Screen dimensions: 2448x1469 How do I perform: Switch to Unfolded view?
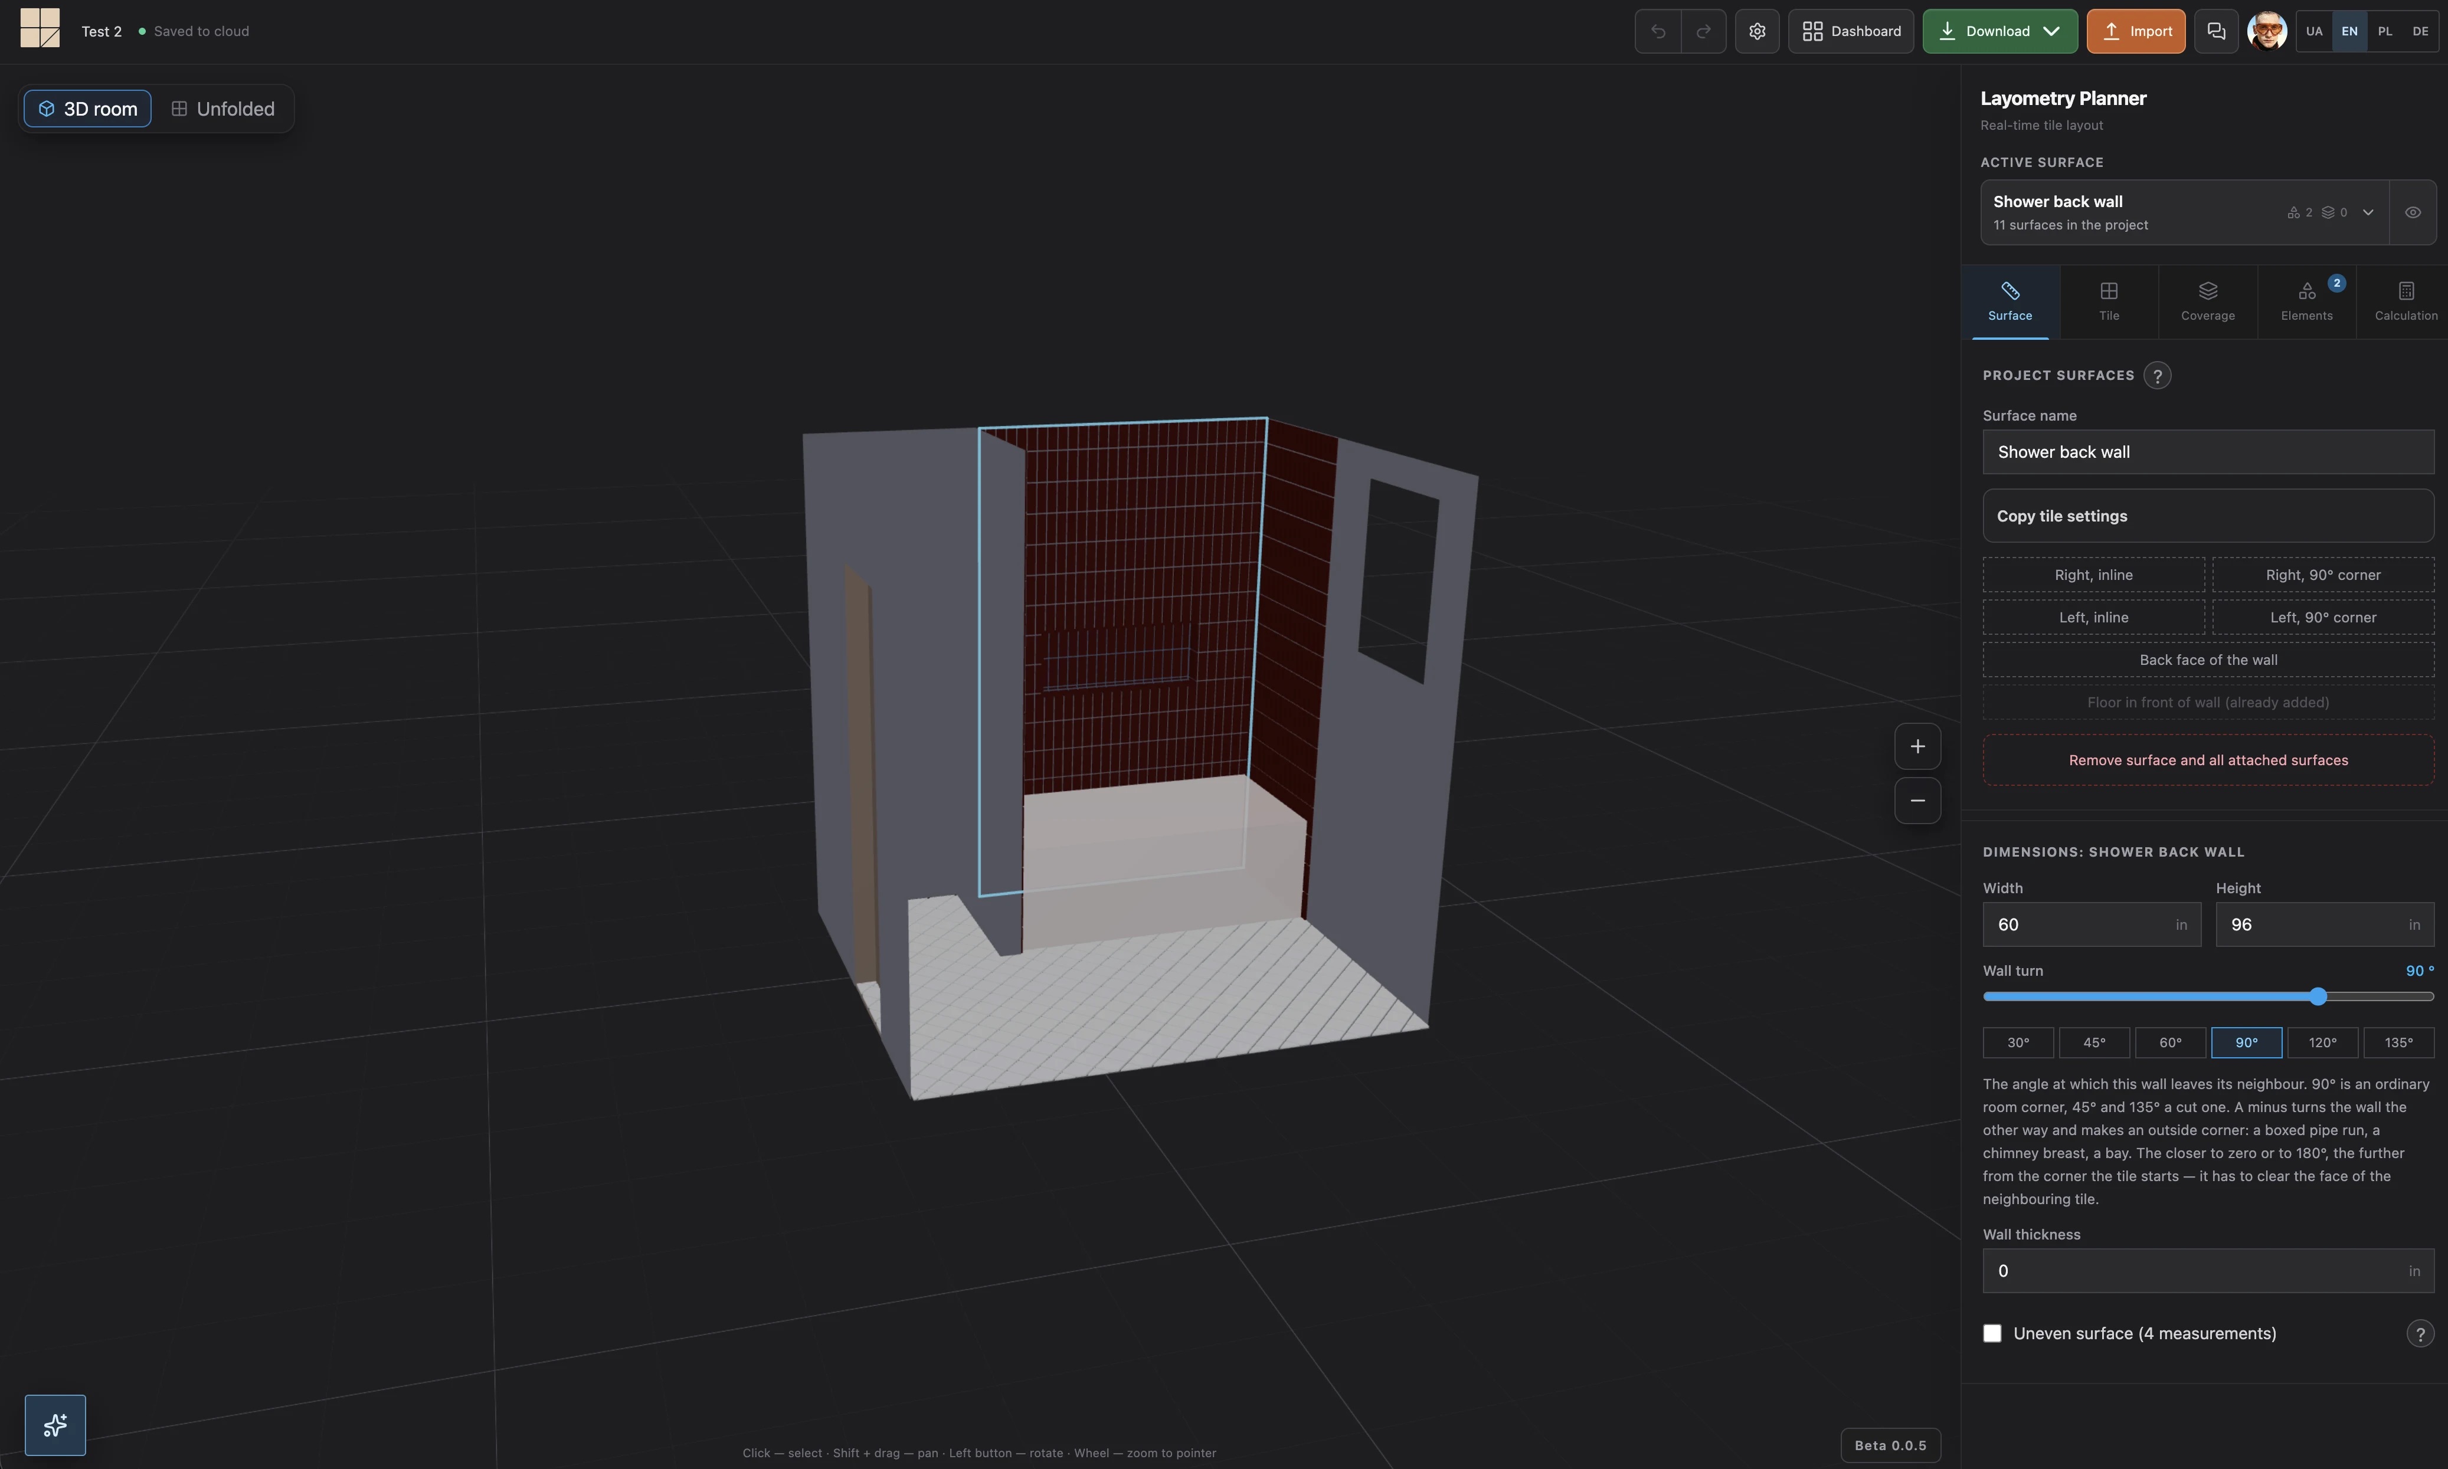point(223,109)
